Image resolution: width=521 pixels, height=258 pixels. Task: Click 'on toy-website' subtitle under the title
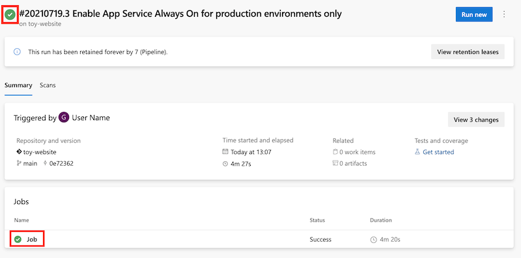[x=40, y=24]
